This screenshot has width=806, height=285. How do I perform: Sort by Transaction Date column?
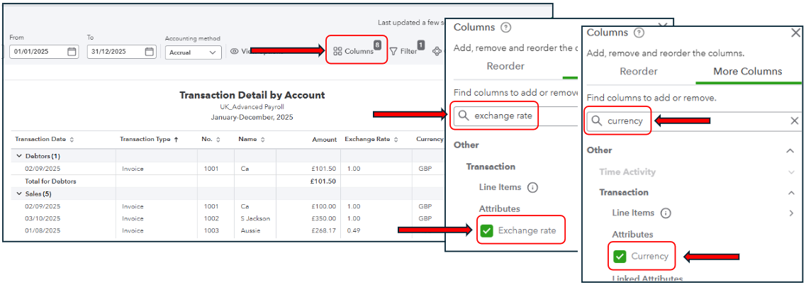[72, 140]
